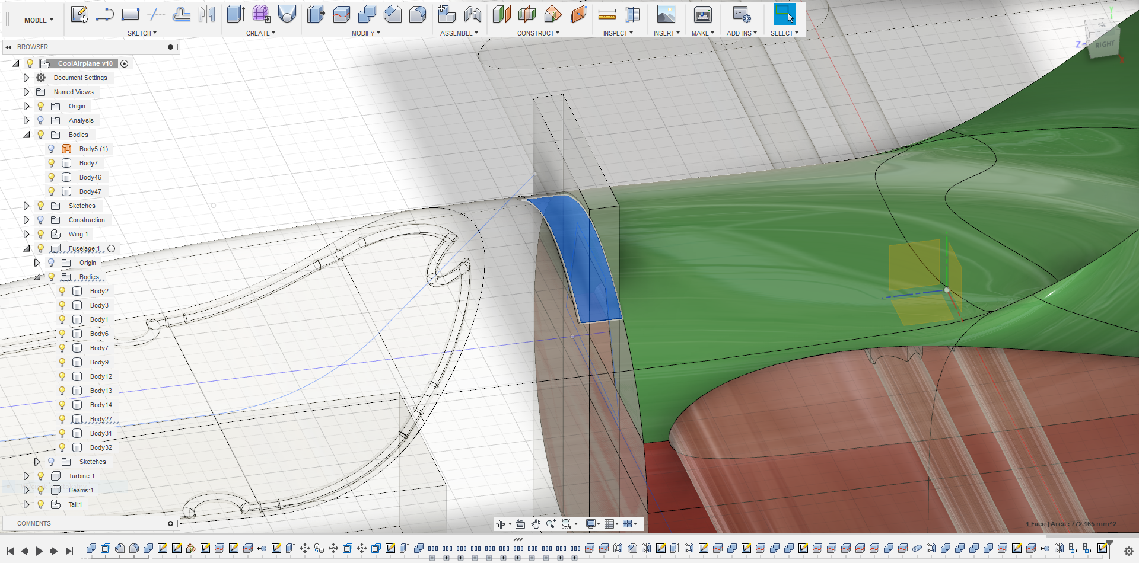The width and height of the screenshot is (1139, 563).
Task: Click the Create Form icon
Action: (x=261, y=14)
